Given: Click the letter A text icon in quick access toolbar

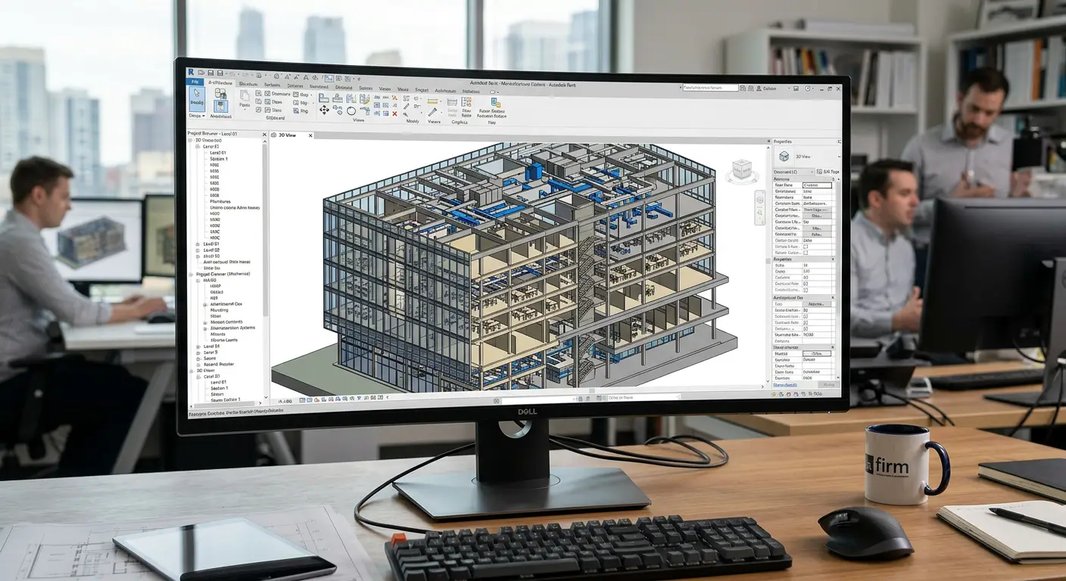Looking at the screenshot, I should pyautogui.click(x=306, y=77).
